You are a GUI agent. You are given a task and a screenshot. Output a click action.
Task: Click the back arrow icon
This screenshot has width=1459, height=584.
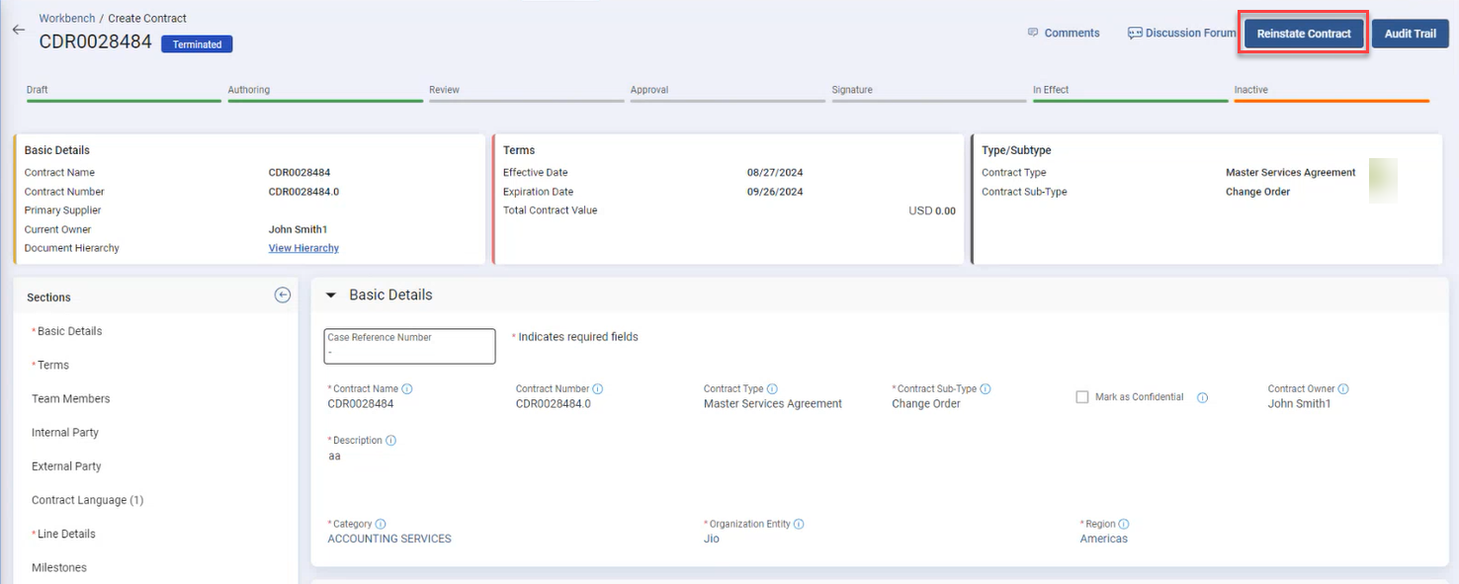point(18,30)
